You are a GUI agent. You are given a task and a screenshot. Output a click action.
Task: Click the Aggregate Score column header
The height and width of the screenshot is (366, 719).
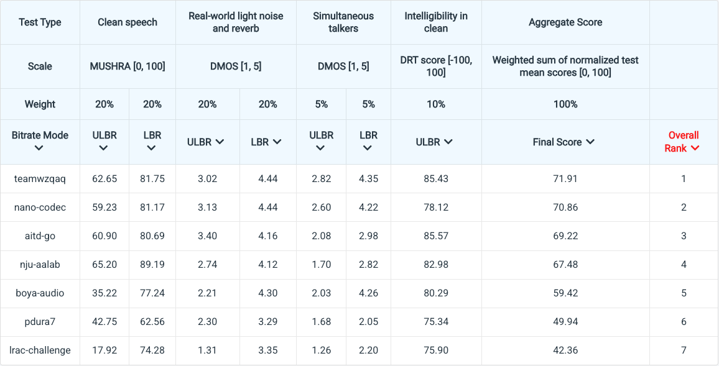coord(565,22)
